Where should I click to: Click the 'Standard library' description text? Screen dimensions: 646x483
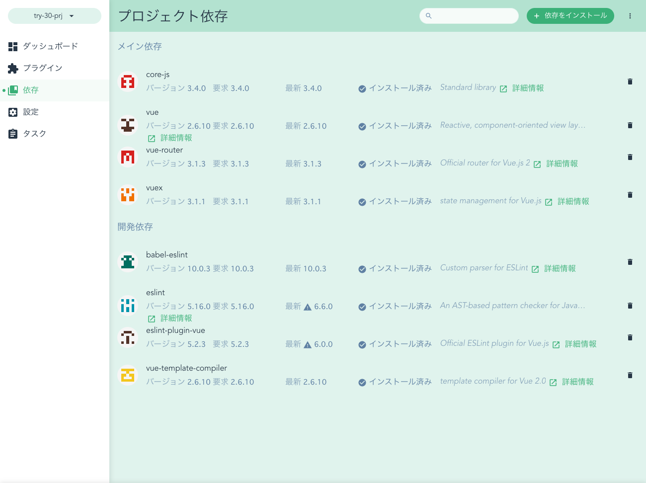(468, 87)
